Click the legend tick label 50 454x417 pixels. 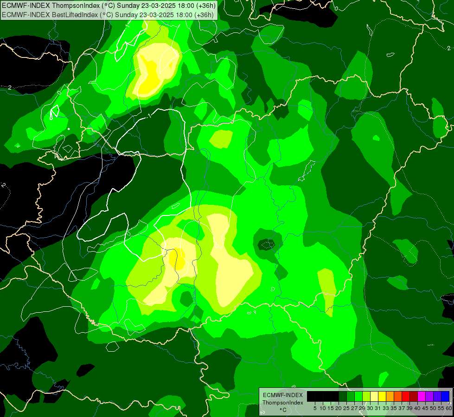coord(433,408)
